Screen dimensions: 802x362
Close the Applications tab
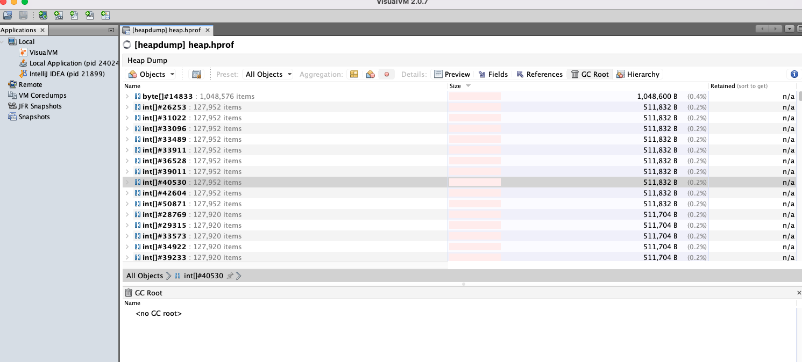[x=42, y=30]
